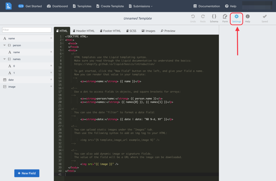Click the field Filter input box
The image size is (276, 181).
click(27, 30)
